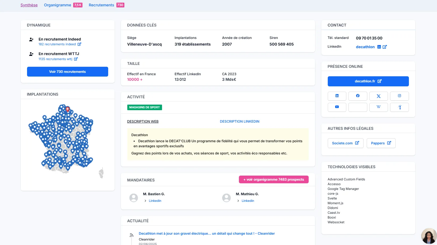Screen dimensions: 437x245
Task: Click voir organigramme 7483 prospects button
Action: click(x=274, y=179)
